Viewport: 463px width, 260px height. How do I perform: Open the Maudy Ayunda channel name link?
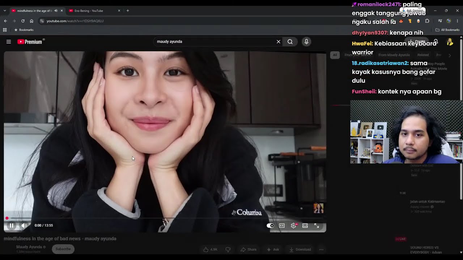29,247
